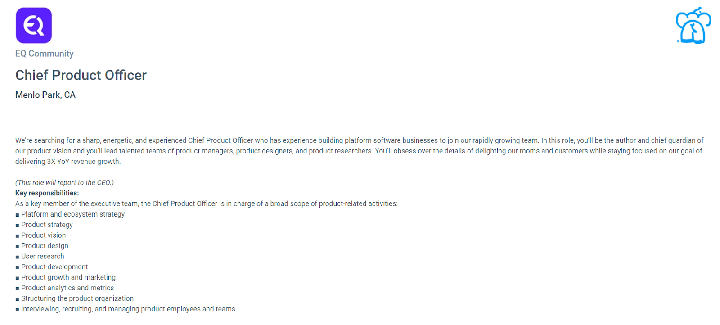
Task: Click the Product vision bullet item
Action: point(43,235)
